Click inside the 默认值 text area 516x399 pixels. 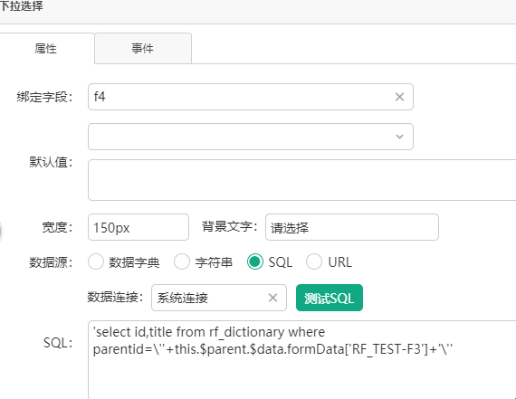click(301, 180)
